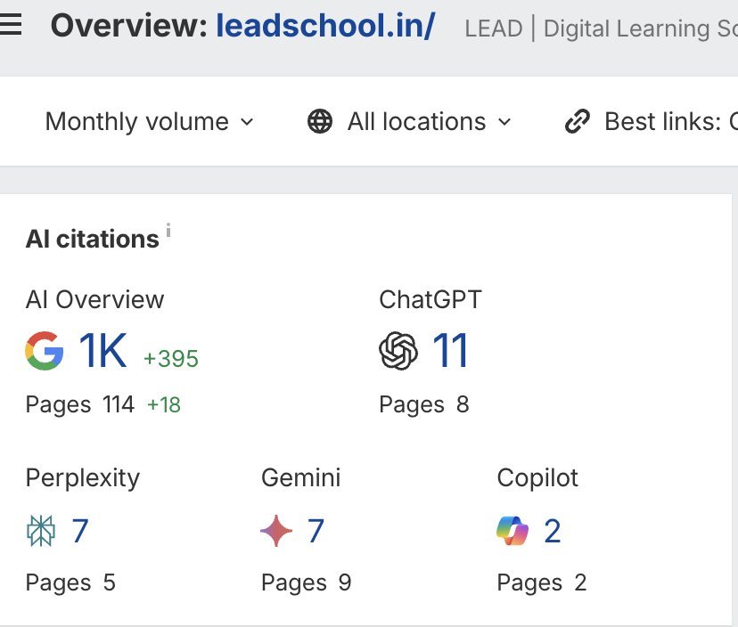Click the AI Overview label
Viewport: 738px width, 627px height.
tap(95, 299)
